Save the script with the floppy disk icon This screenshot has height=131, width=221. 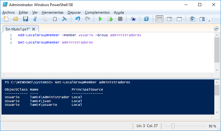point(26,19)
